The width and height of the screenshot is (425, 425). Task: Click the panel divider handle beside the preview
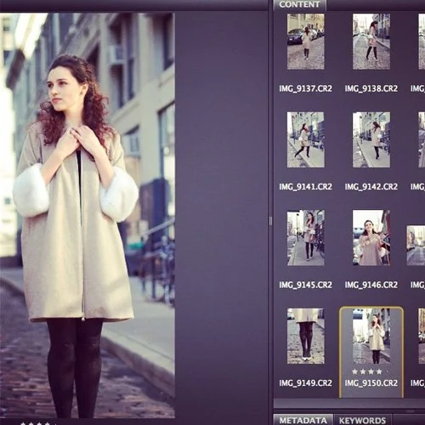click(x=270, y=221)
